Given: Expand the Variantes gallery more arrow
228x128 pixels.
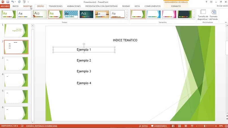Looking at the screenshot, I should (x=194, y=18).
